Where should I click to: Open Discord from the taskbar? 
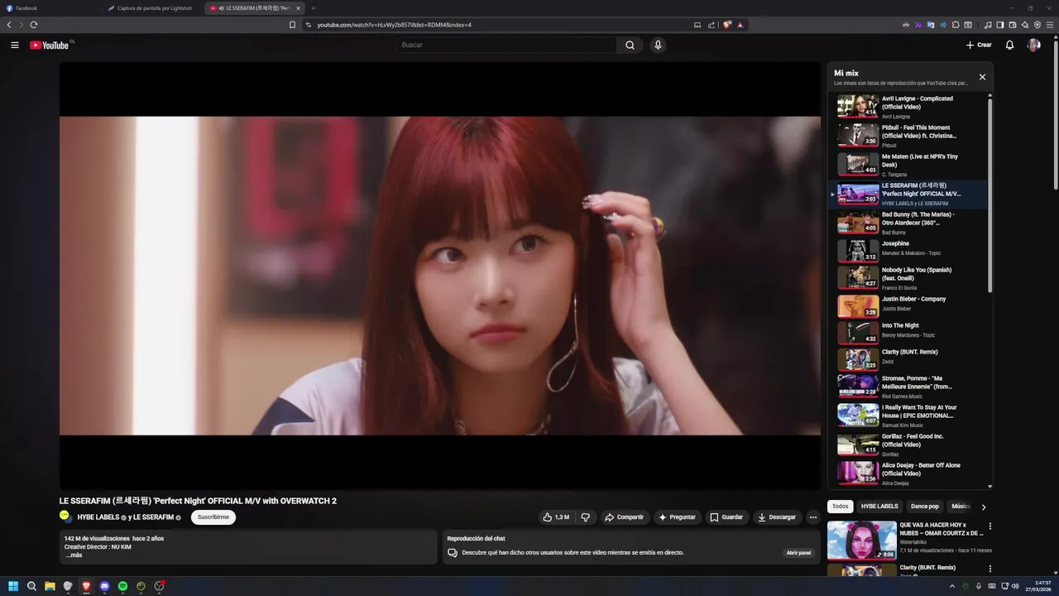[104, 586]
